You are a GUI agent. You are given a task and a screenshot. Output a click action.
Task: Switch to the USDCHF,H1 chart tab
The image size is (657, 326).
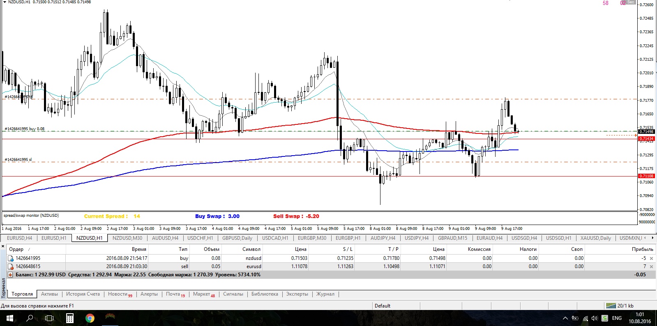tap(200, 238)
